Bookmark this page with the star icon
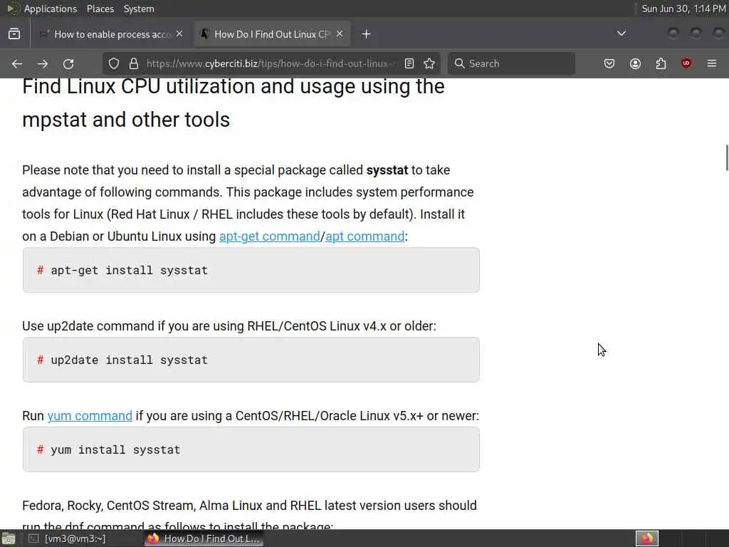The height and width of the screenshot is (547, 729). coord(429,63)
